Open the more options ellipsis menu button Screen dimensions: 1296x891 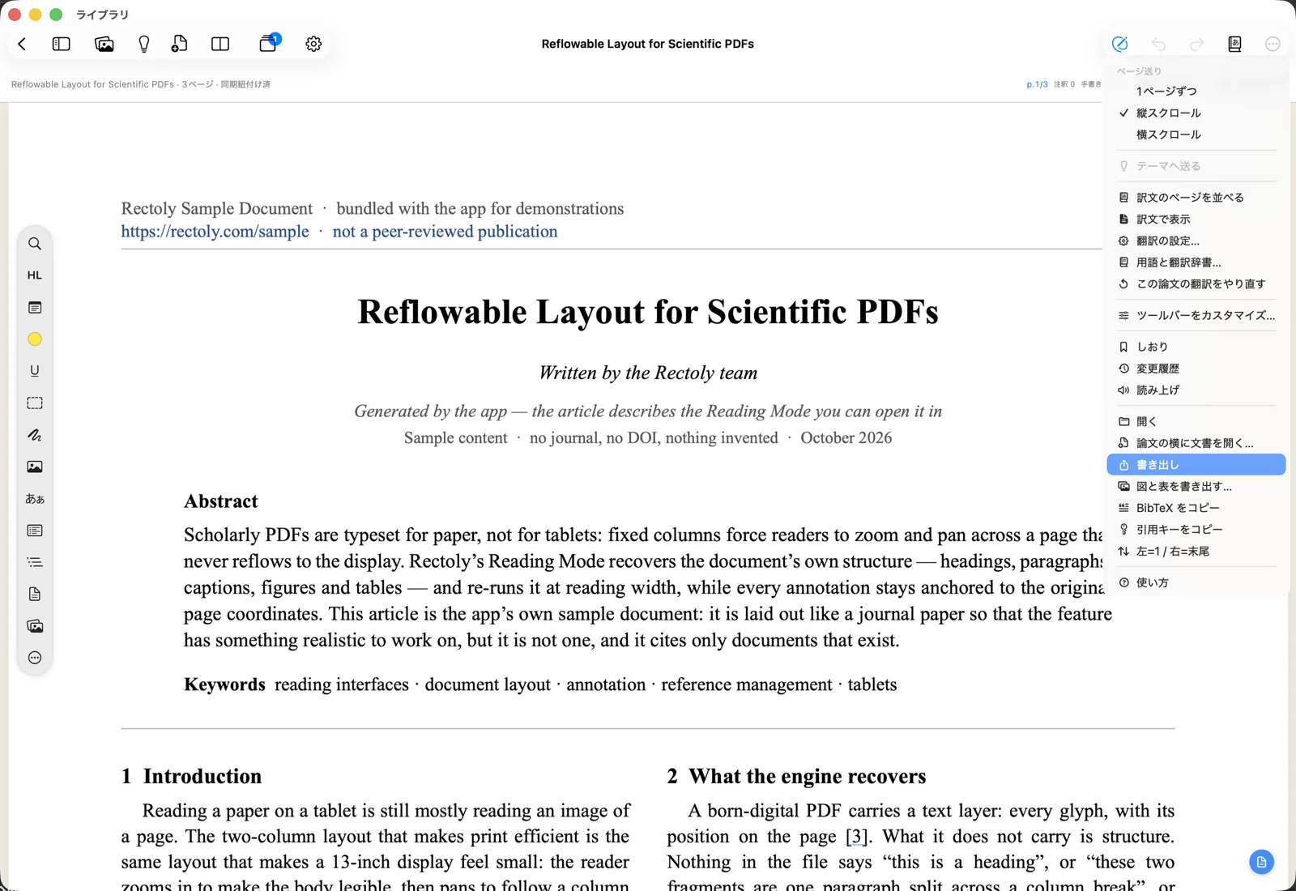pos(1273,44)
